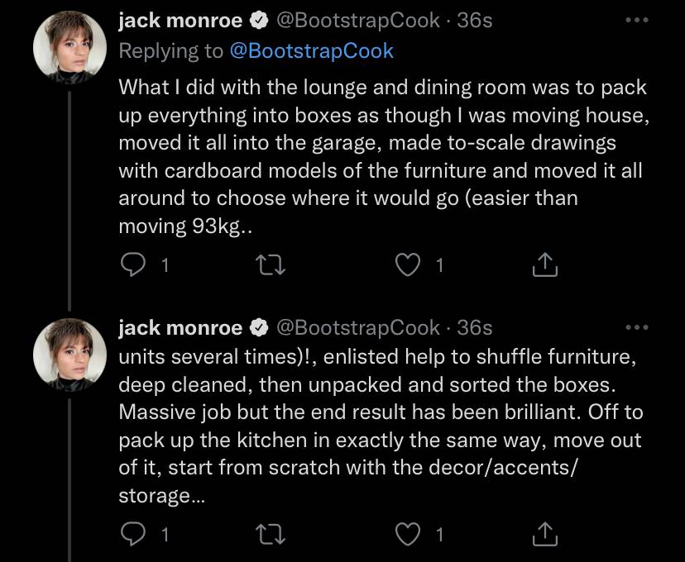Like the second tweet with the heart icon

point(408,535)
